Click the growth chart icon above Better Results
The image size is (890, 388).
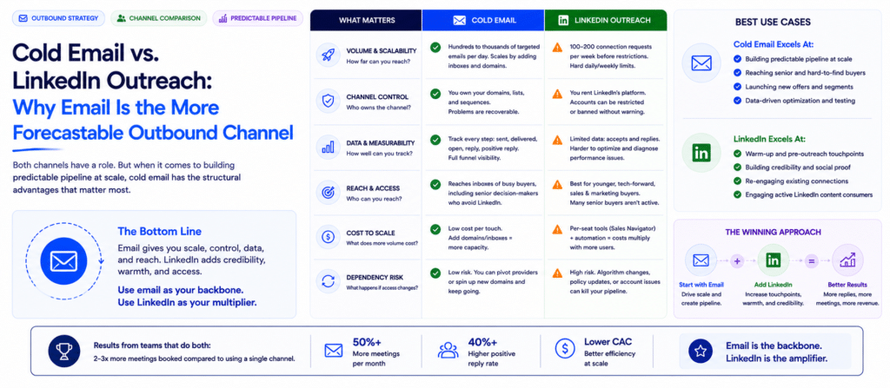(x=848, y=260)
